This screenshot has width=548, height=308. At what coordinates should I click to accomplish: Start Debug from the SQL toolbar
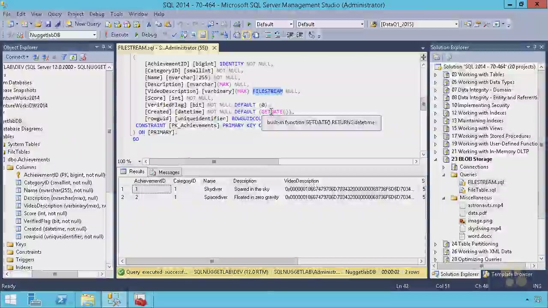[x=146, y=35]
